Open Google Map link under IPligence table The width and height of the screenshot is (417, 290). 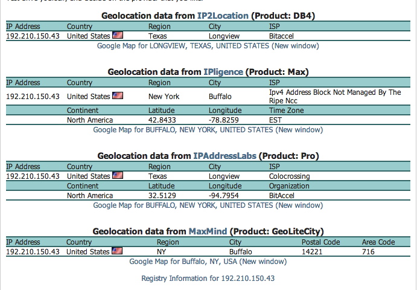click(208, 130)
